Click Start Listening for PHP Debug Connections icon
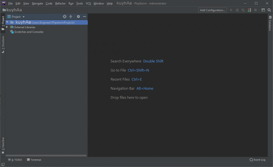This screenshot has height=167, width=273. 249,10
